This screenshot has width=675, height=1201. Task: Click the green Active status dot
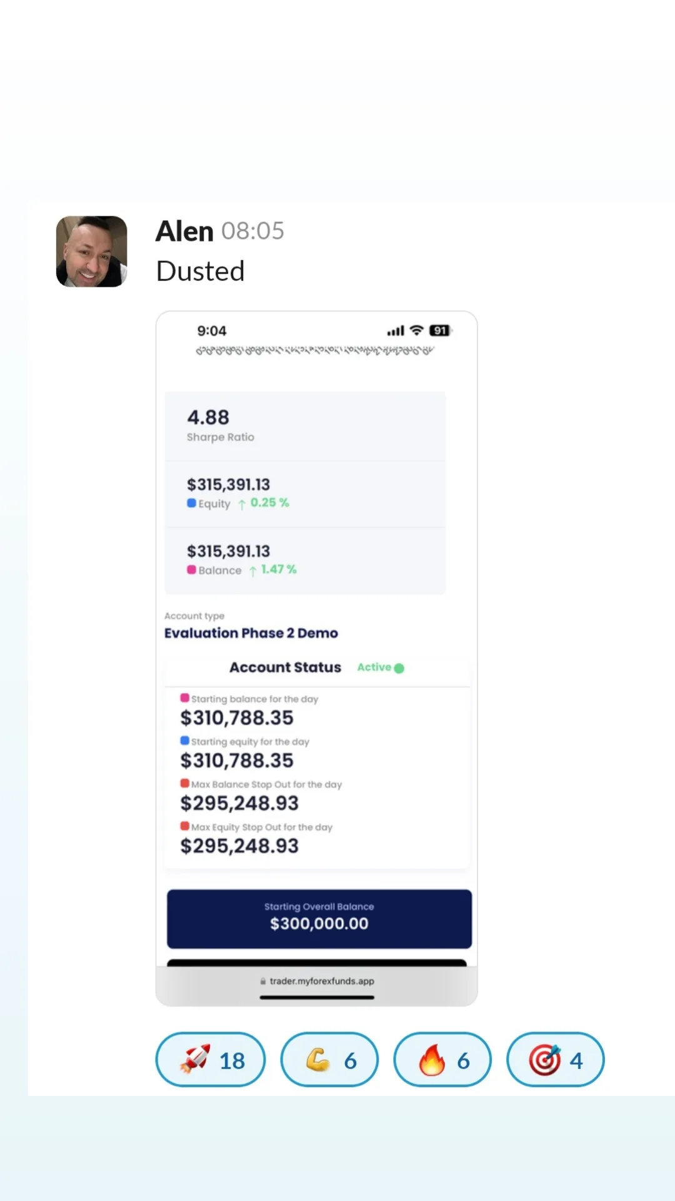[399, 668]
